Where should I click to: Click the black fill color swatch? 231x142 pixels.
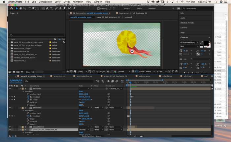tap(206, 43)
